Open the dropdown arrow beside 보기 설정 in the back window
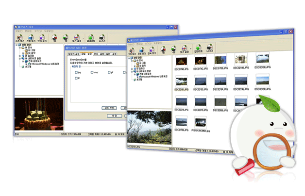305x196 pixels. (x=83, y=37)
